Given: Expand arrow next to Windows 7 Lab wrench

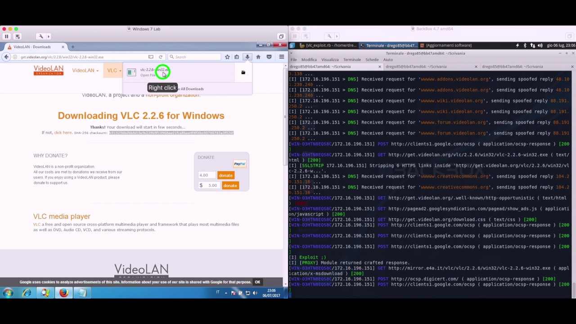Looking at the screenshot, I should 49,36.
